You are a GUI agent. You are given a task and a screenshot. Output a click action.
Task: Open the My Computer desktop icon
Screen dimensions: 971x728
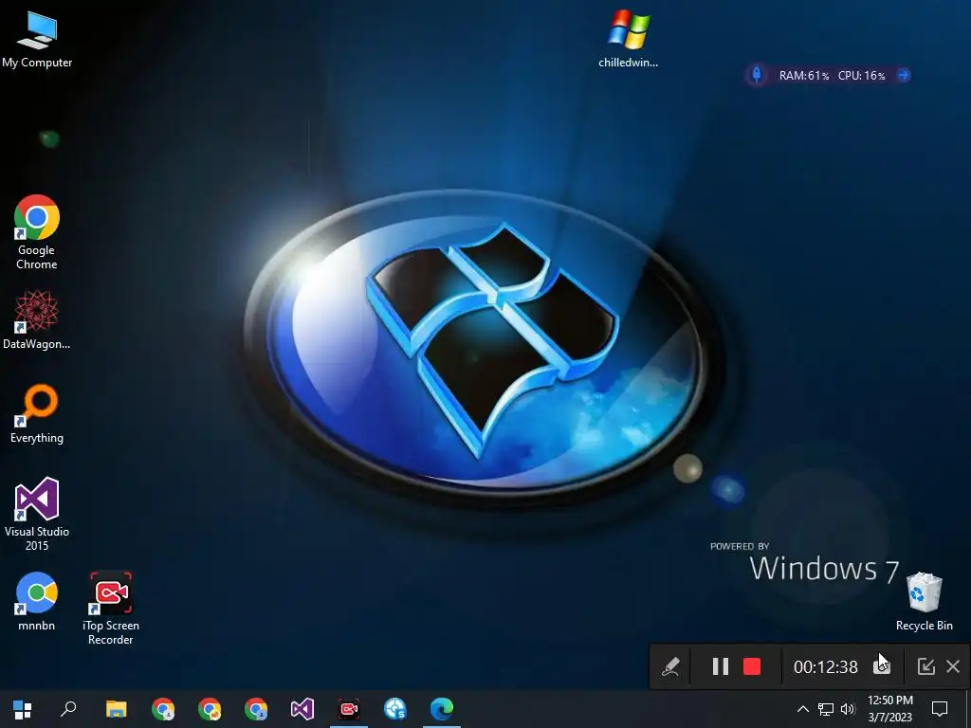tap(37, 38)
